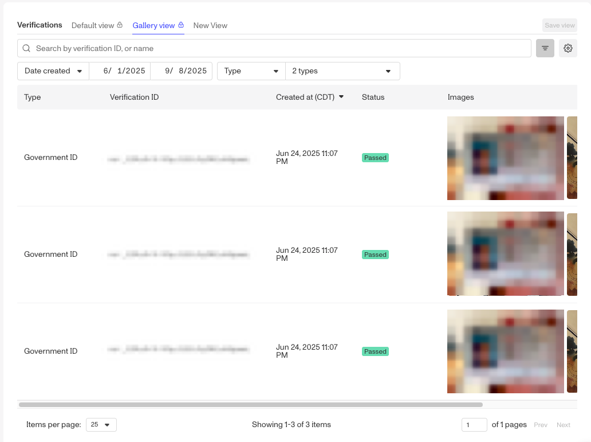This screenshot has width=591, height=442.
Task: Click the start date 6/1/2025 field
Action: click(120, 71)
